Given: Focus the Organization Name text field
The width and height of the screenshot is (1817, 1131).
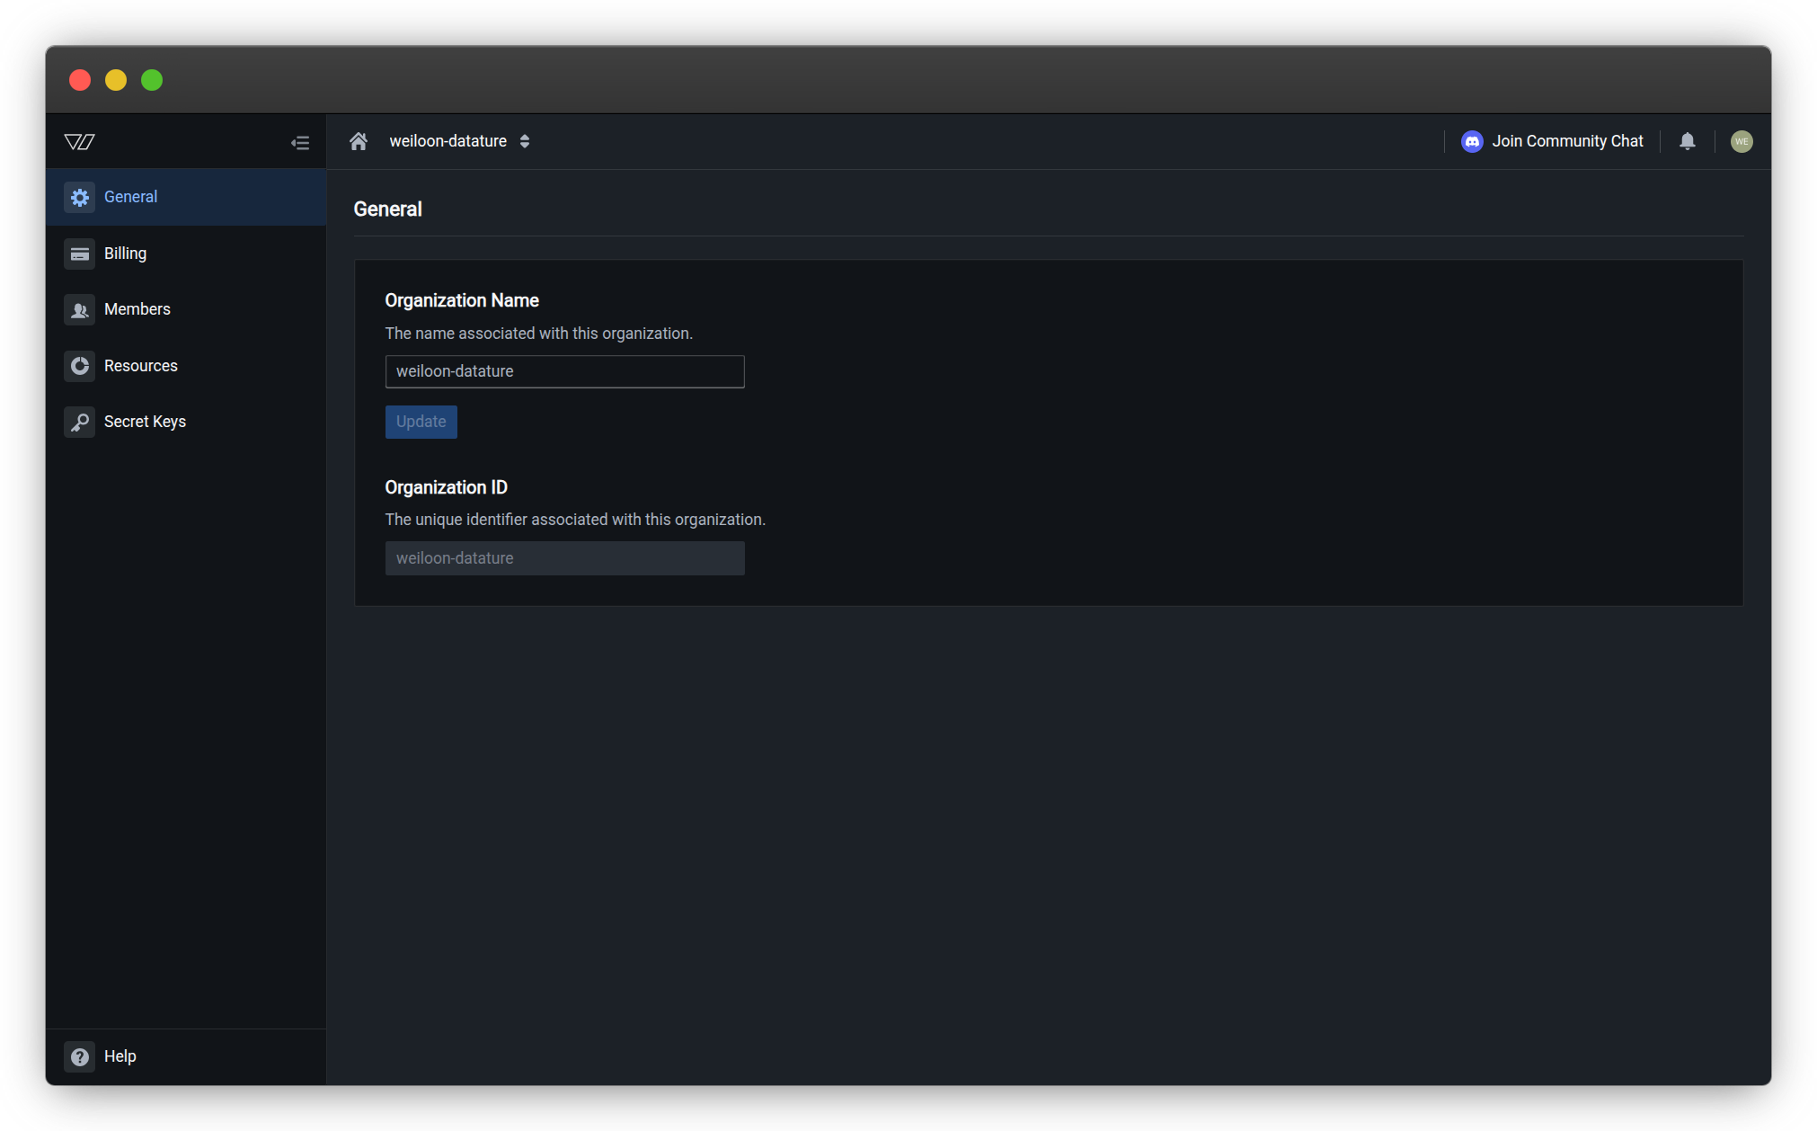Looking at the screenshot, I should click(x=564, y=371).
